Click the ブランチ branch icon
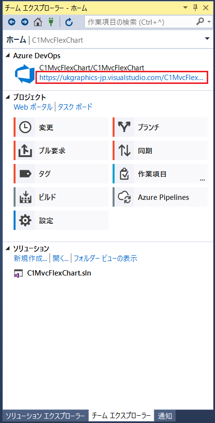Image resolution: width=215 pixels, height=423 pixels. pos(124,127)
